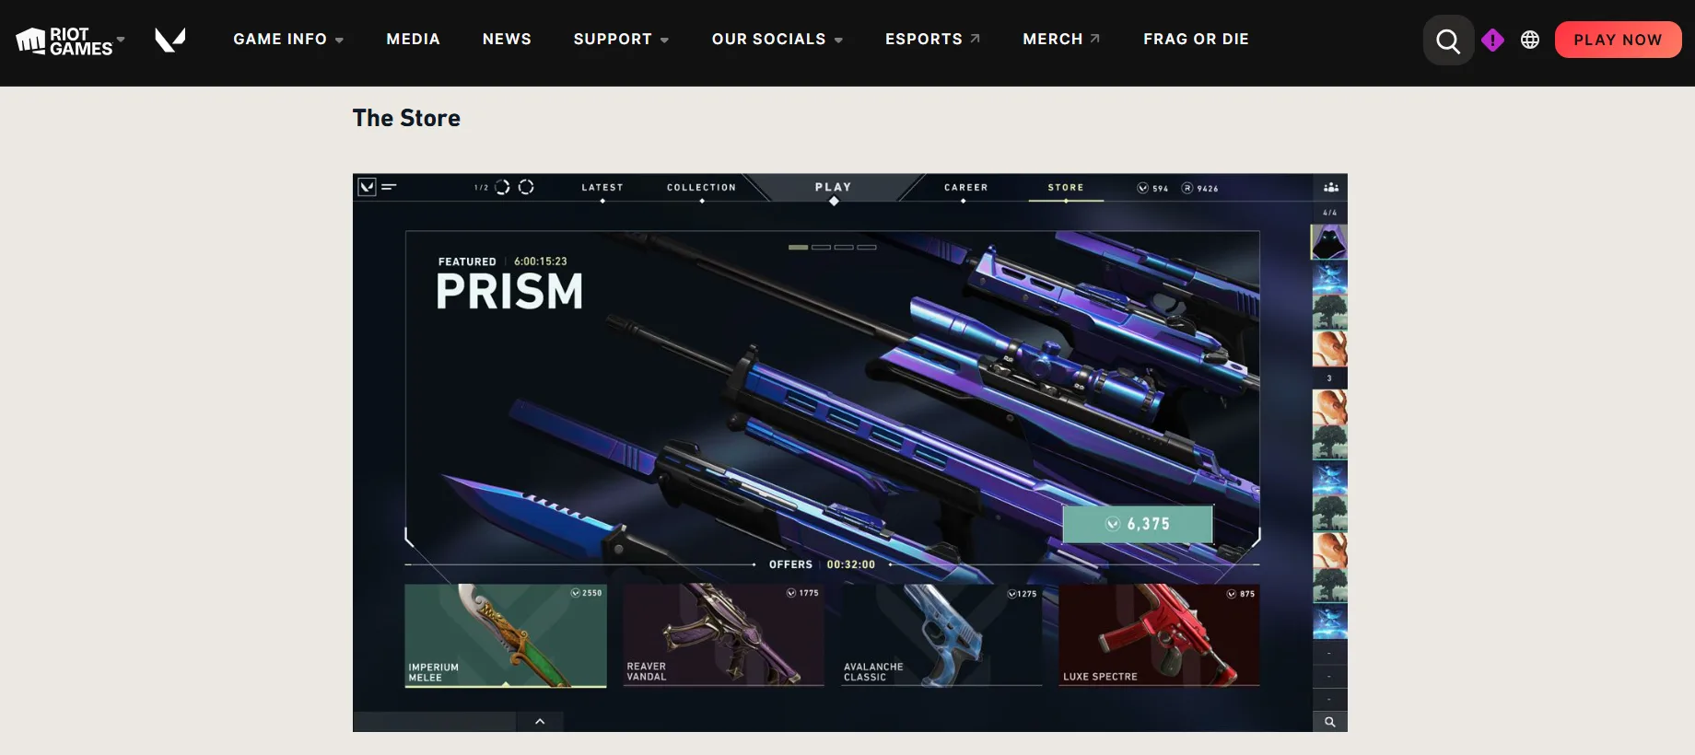Expand the Support menu
The image size is (1695, 755).
coord(621,40)
